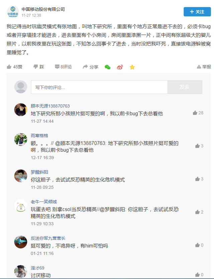This screenshot has height=279, width=214.
Task: Open comments using the 8评论 speech bubble icon
Action: [x=58, y=67]
